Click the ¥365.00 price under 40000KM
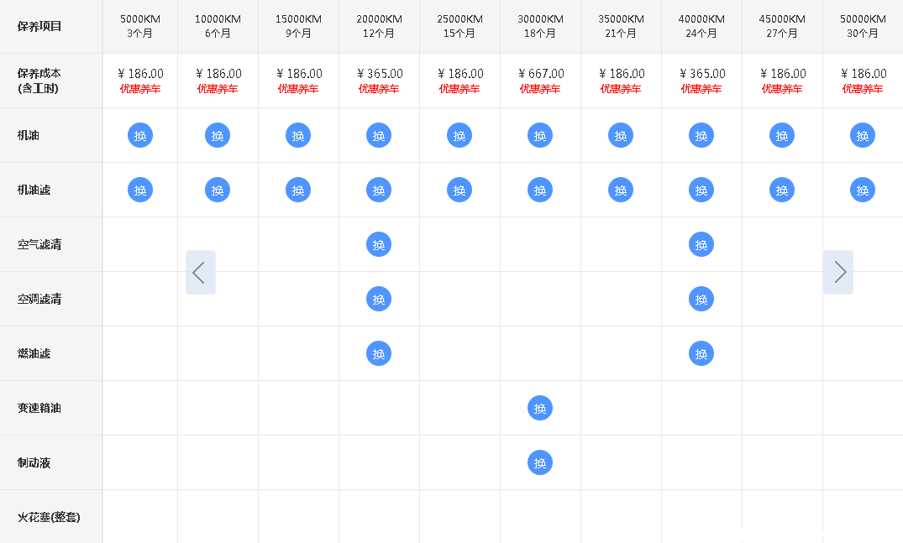This screenshot has height=543, width=903. (701, 74)
